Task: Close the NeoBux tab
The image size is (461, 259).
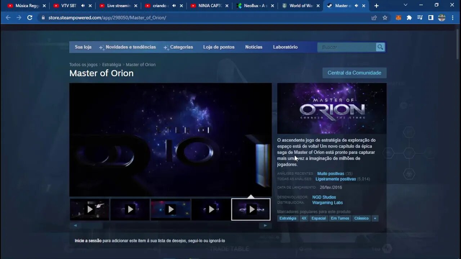Action: point(272,6)
